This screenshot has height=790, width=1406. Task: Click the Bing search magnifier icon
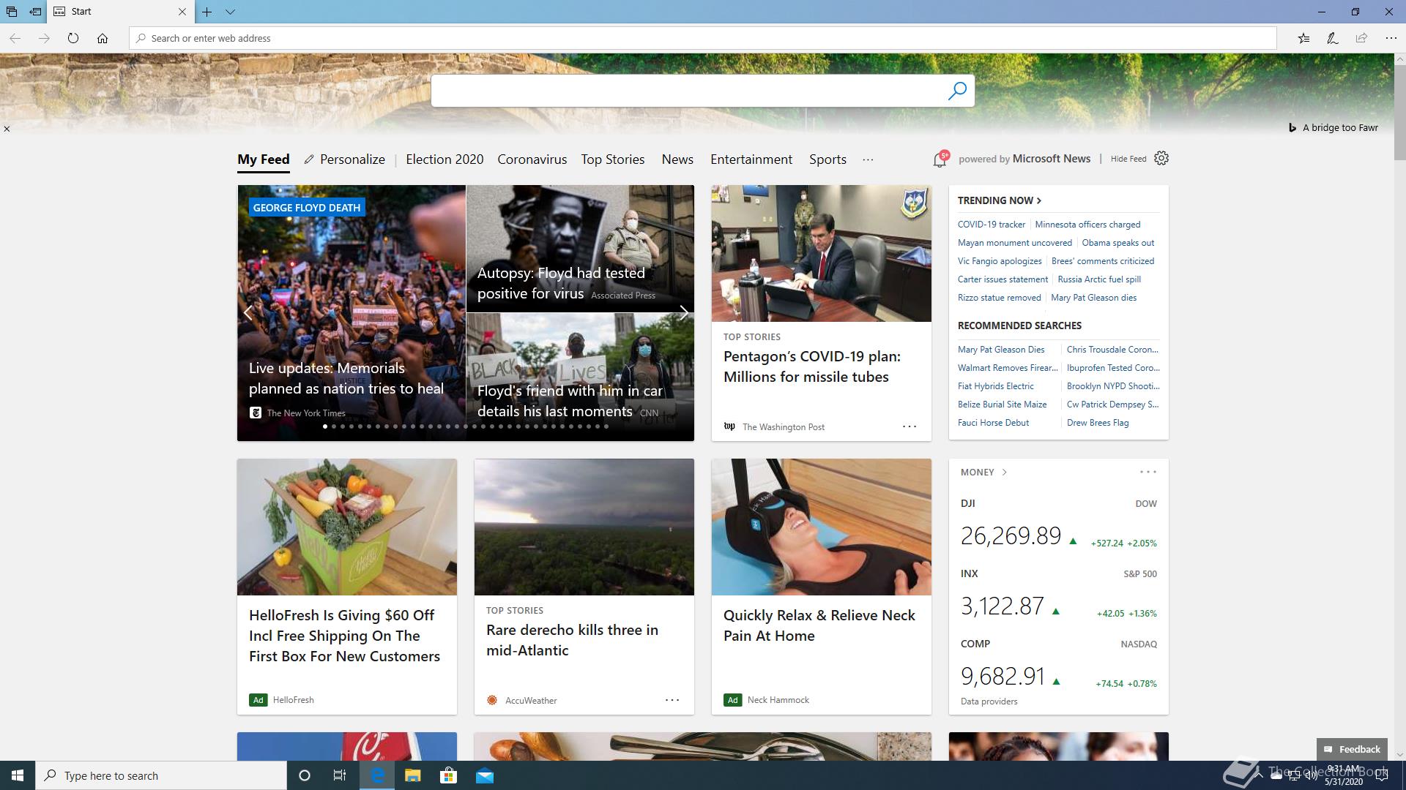(x=957, y=91)
